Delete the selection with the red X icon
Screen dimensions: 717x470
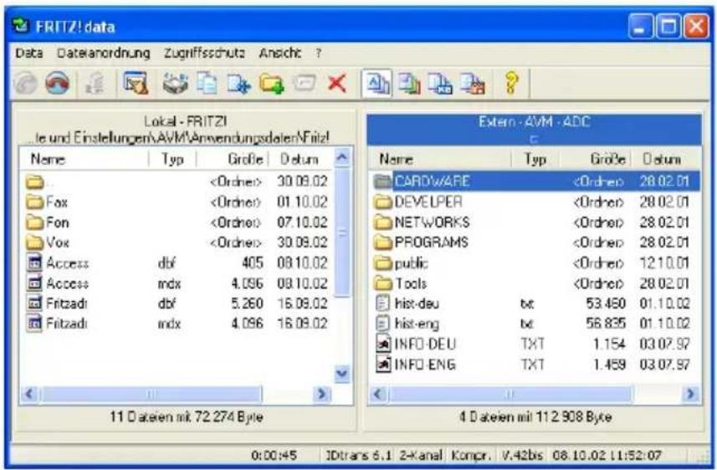point(337,84)
